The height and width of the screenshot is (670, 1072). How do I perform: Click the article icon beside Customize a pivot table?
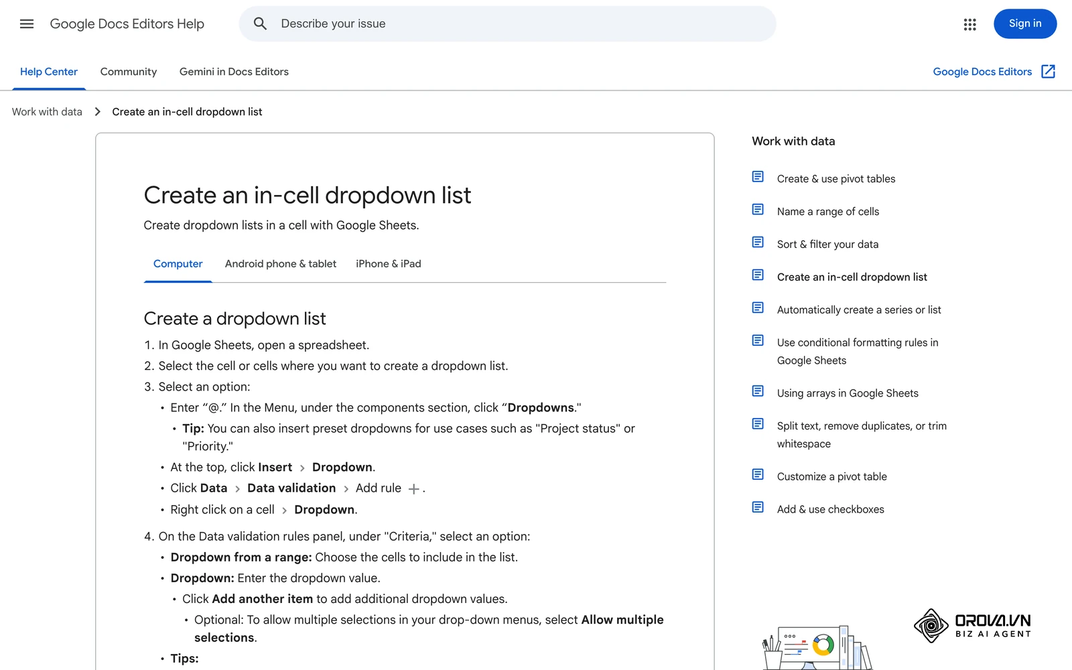pos(758,475)
